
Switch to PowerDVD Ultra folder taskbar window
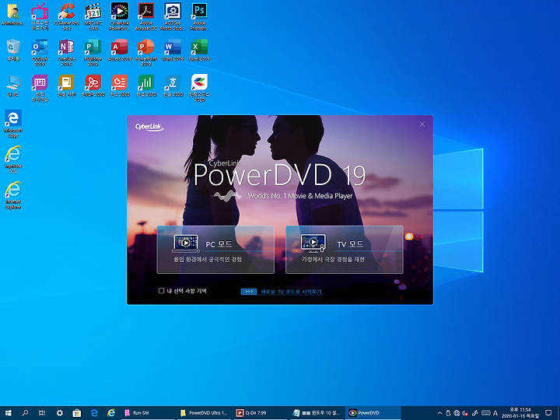[x=205, y=413]
